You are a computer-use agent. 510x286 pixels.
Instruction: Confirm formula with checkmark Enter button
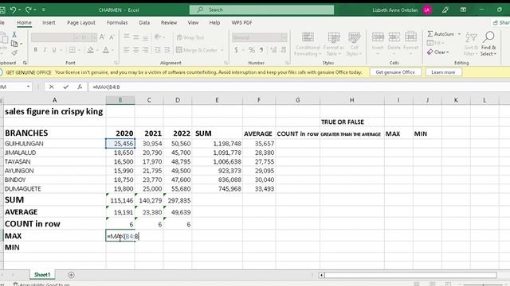[65, 87]
